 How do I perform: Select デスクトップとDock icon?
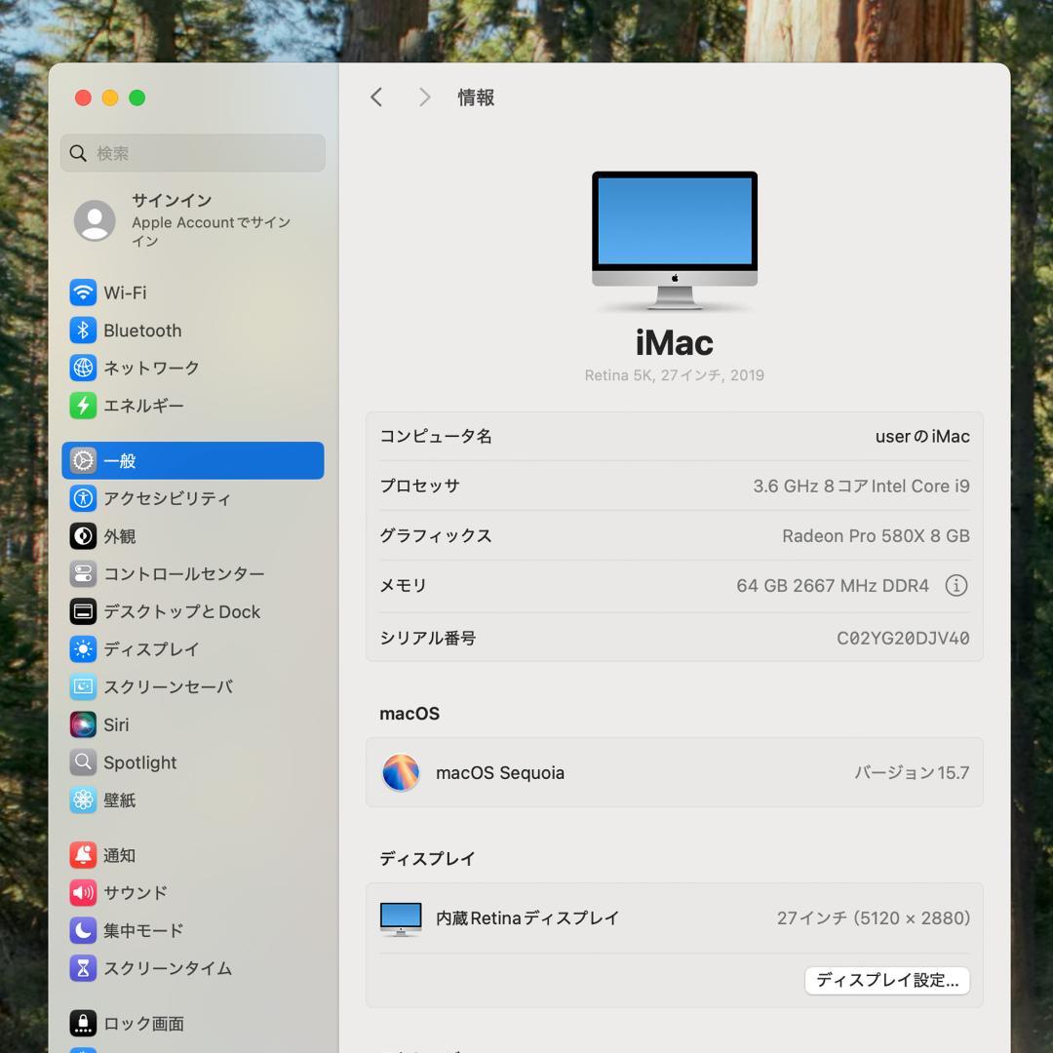click(83, 611)
